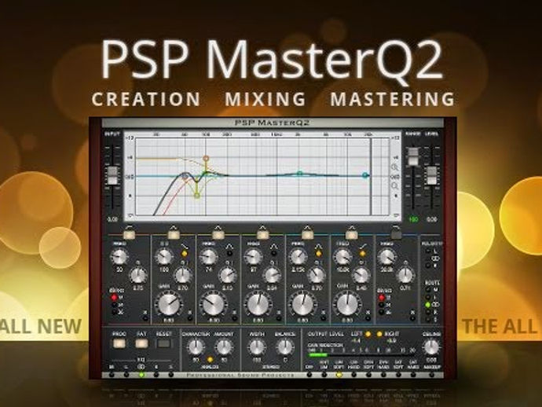The image size is (542, 407).
Task: Click the Level fader handle
Action: (431, 176)
